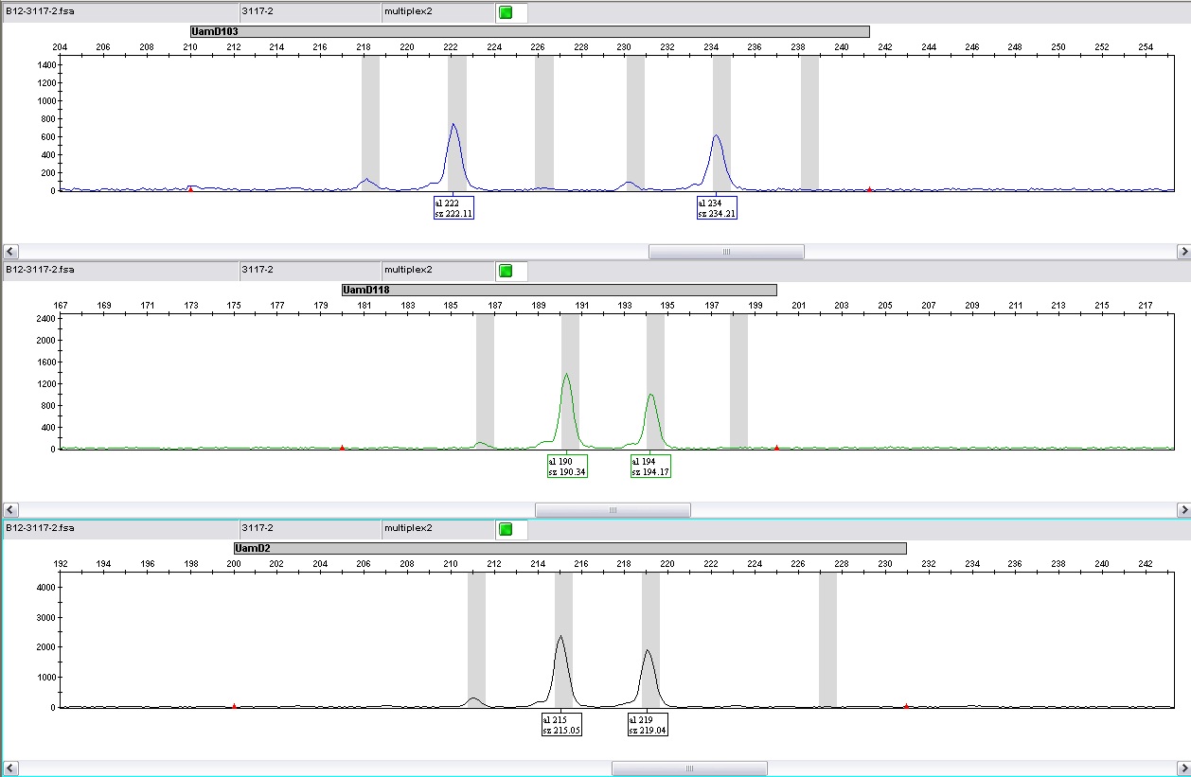The width and height of the screenshot is (1191, 777).
Task: Click the allele 190 label in the green trace
Action: [x=567, y=466]
